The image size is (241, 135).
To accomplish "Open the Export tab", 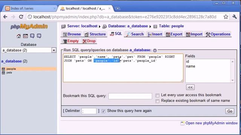I will point(174,34).
